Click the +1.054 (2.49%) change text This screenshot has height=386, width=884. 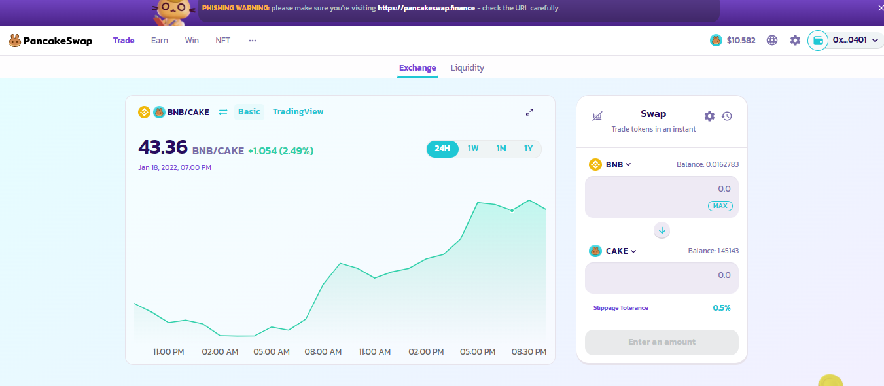coord(281,151)
